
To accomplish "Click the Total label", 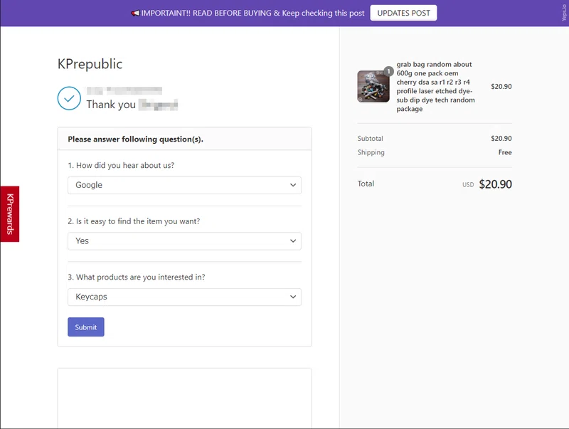I will [x=366, y=184].
